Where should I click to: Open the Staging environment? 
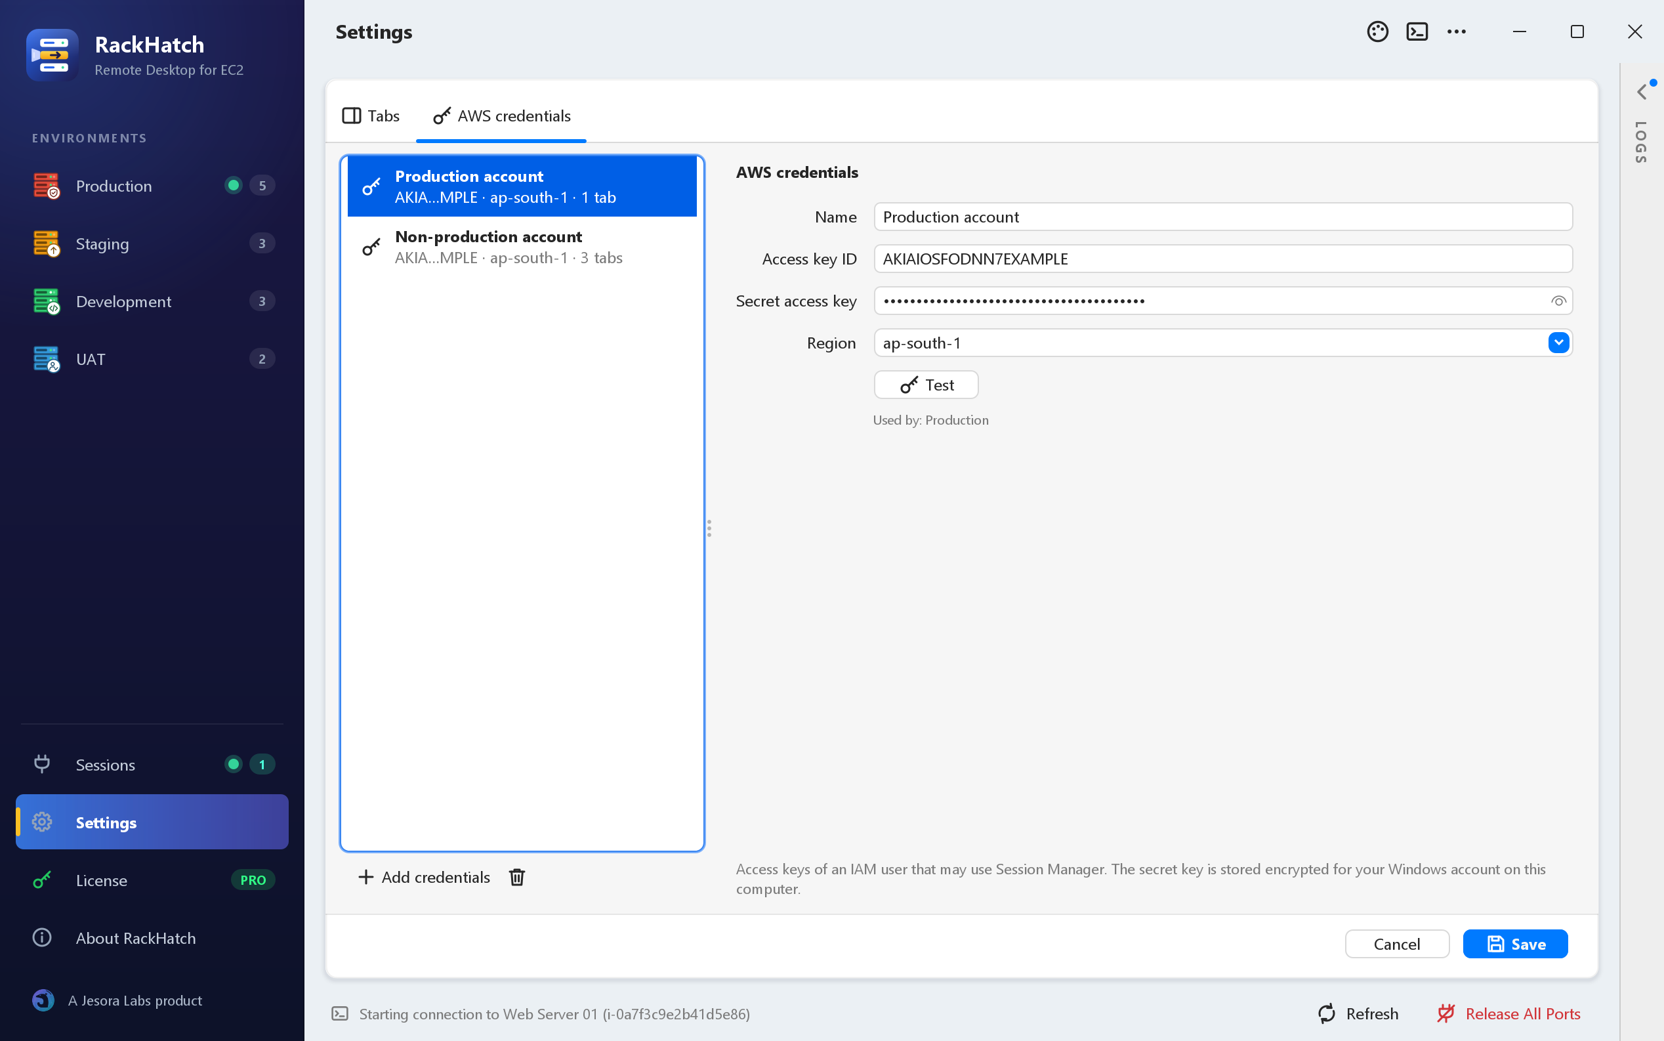click(152, 244)
